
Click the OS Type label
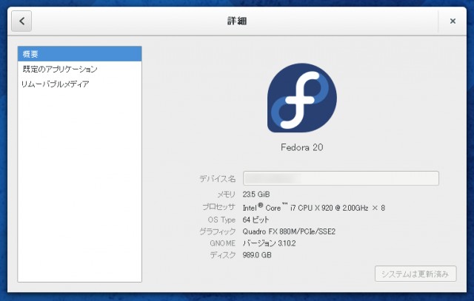221,220
